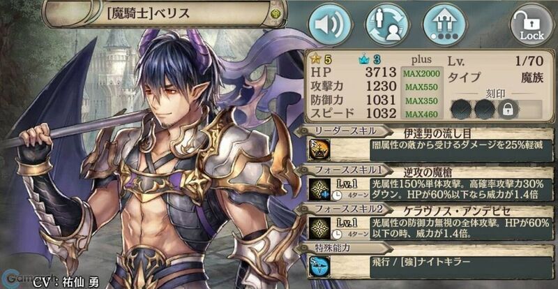Select the Force Skill 1 icon
558x289 pixels.
pyautogui.click(x=319, y=189)
